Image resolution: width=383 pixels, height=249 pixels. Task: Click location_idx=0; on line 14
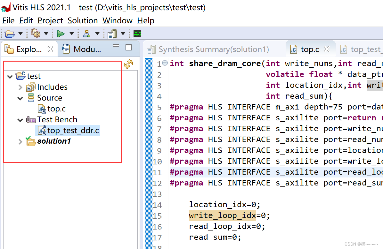[224, 205]
